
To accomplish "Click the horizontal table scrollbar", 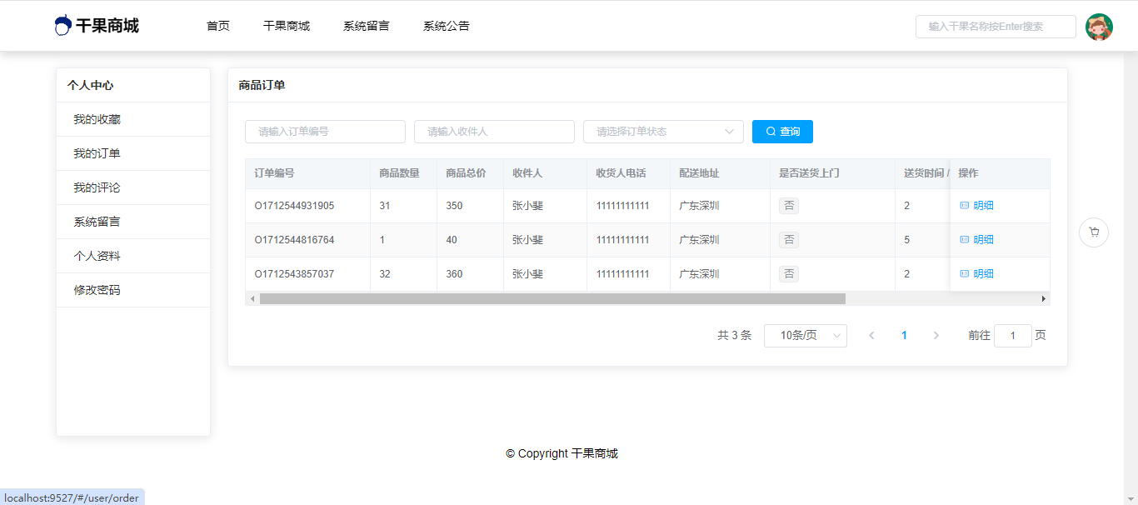I will click(552, 299).
